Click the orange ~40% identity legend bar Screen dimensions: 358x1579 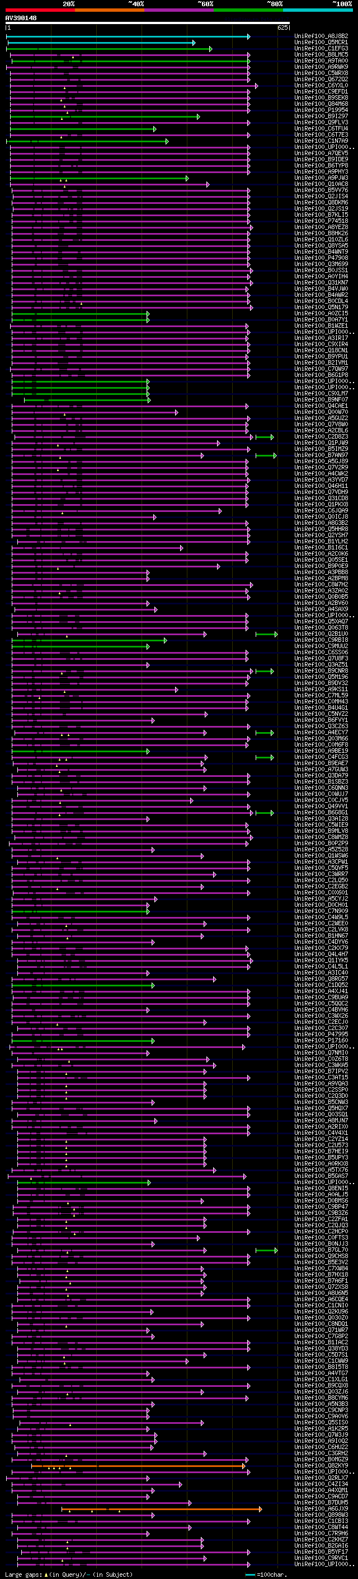point(110,10)
